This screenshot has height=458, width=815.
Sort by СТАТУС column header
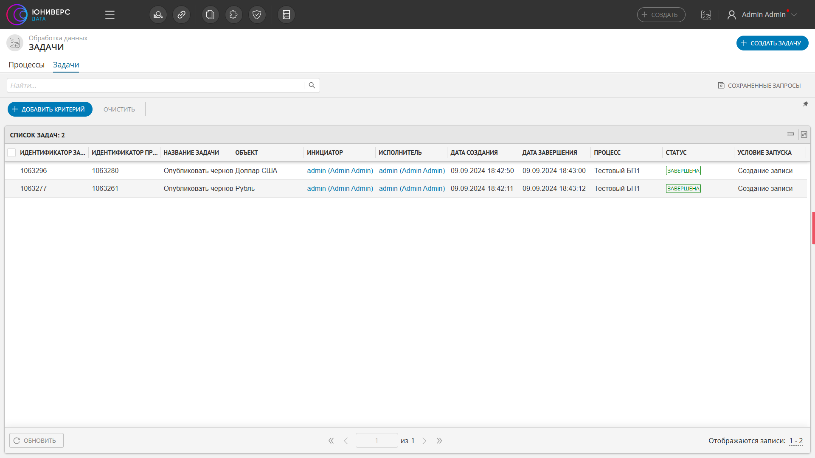tap(676, 153)
